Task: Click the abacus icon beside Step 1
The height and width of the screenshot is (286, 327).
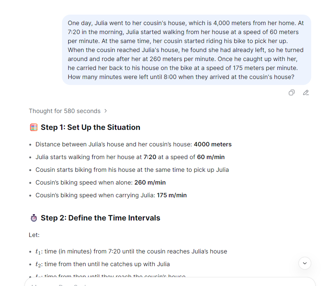Action: click(34, 127)
